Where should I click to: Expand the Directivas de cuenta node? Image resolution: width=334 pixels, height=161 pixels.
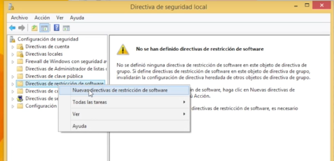13,47
